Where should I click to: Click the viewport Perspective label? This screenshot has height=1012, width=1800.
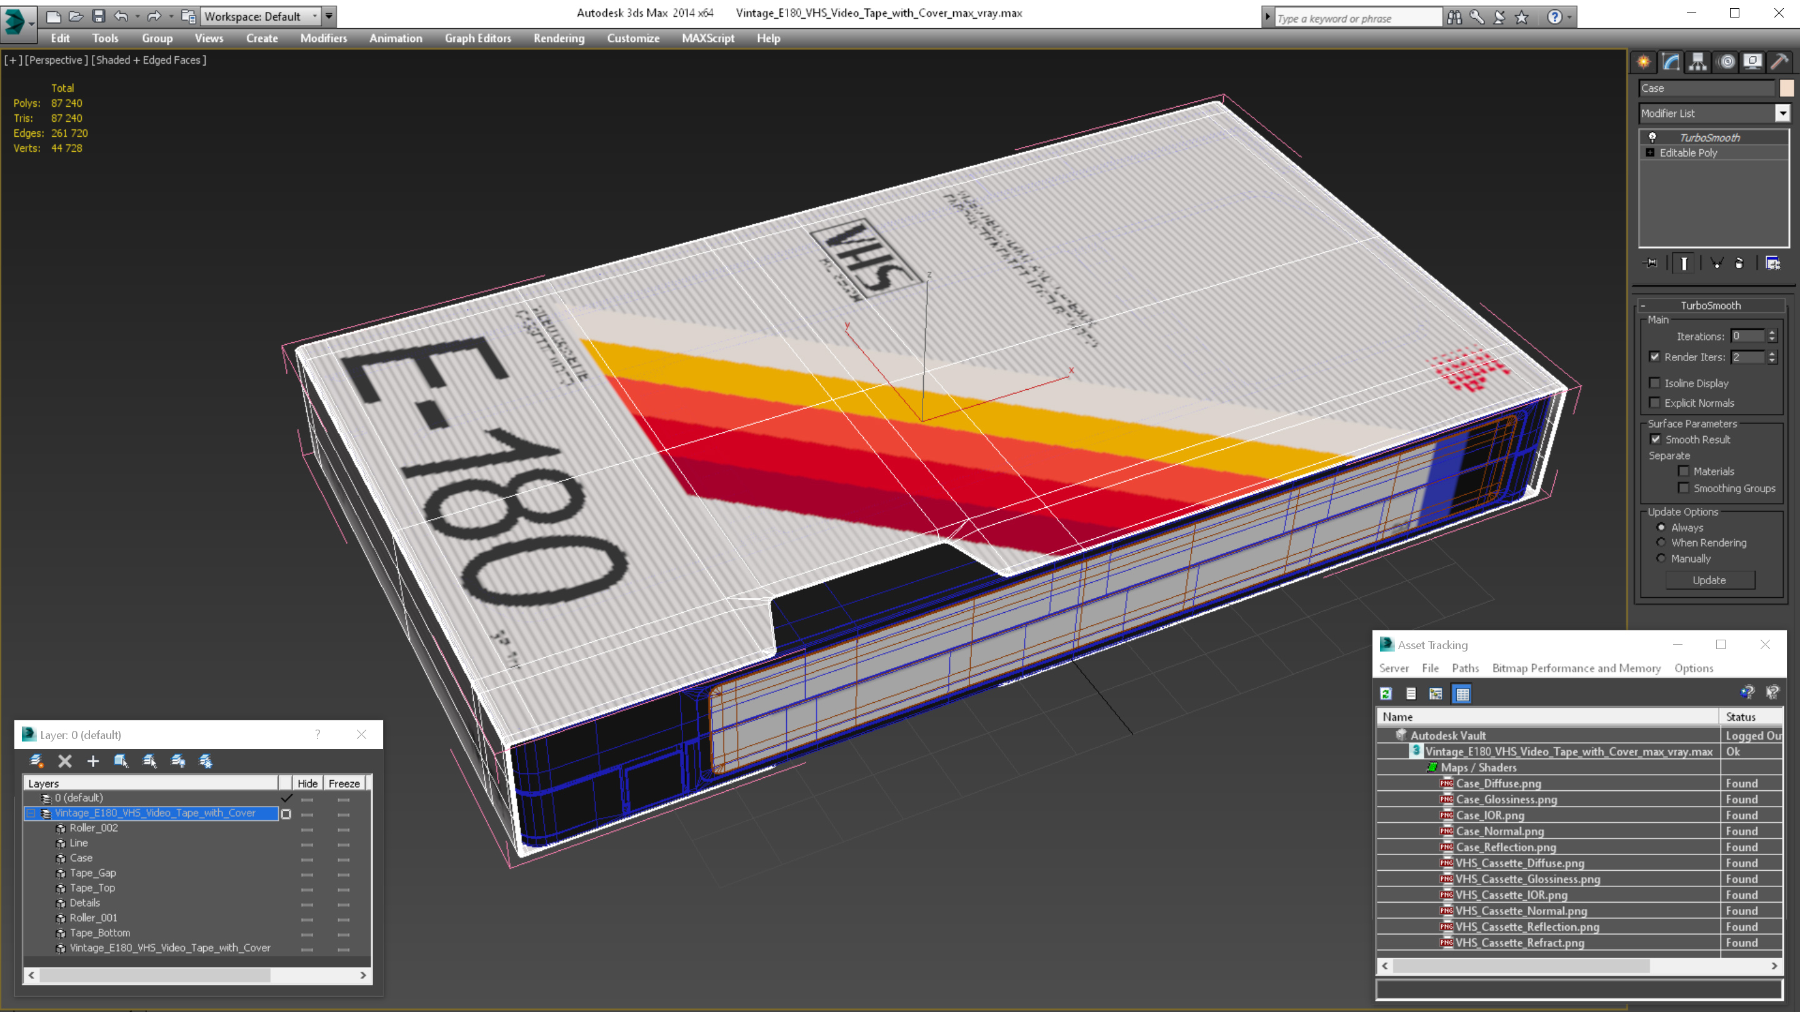pyautogui.click(x=54, y=60)
